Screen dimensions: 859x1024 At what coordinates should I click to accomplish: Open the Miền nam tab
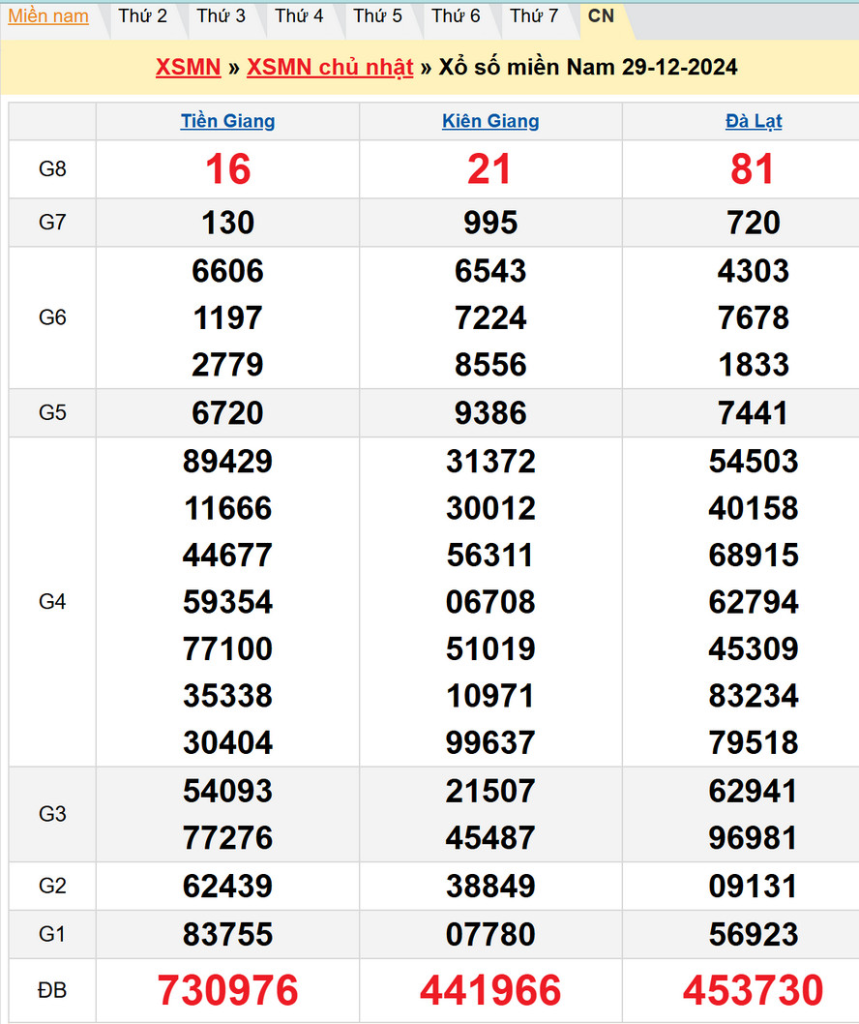[48, 16]
